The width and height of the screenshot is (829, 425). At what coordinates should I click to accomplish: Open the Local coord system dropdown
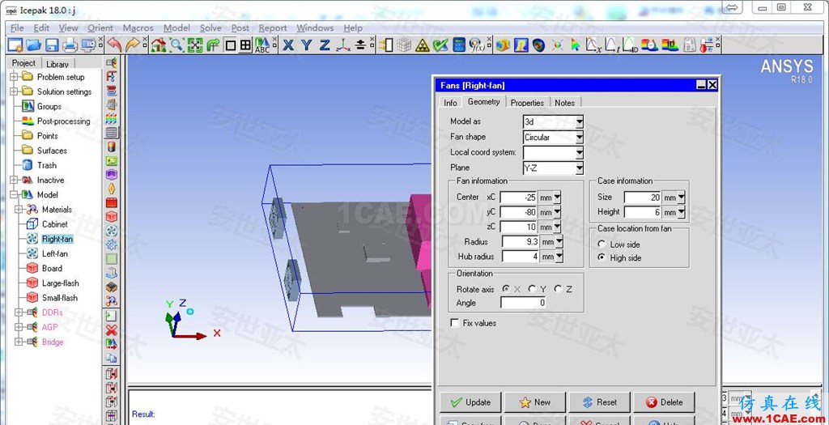(x=580, y=153)
